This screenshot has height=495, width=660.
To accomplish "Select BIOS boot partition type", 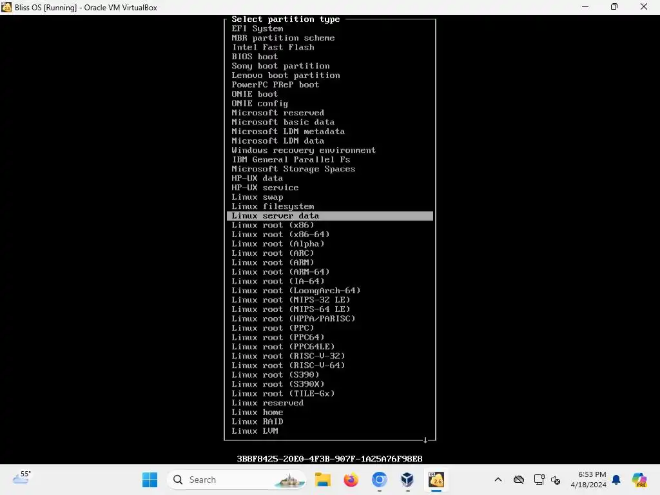I will click(x=254, y=57).
